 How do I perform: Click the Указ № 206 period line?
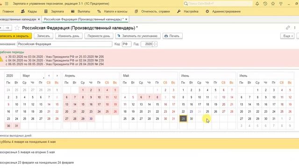[55, 57]
